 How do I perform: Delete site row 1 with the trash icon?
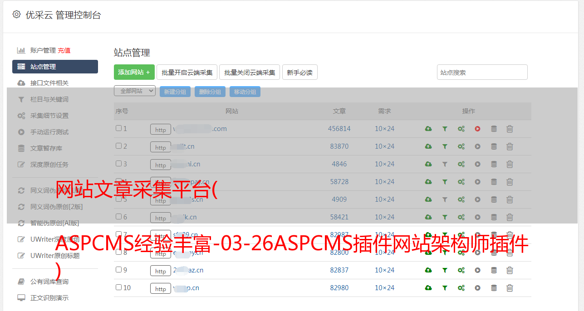coord(510,129)
